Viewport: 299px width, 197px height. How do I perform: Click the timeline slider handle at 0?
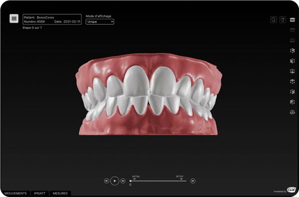tap(131, 181)
